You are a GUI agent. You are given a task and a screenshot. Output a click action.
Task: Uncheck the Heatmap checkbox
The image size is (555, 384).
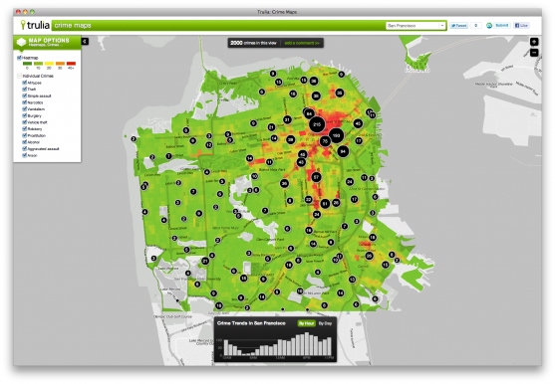tap(19, 58)
